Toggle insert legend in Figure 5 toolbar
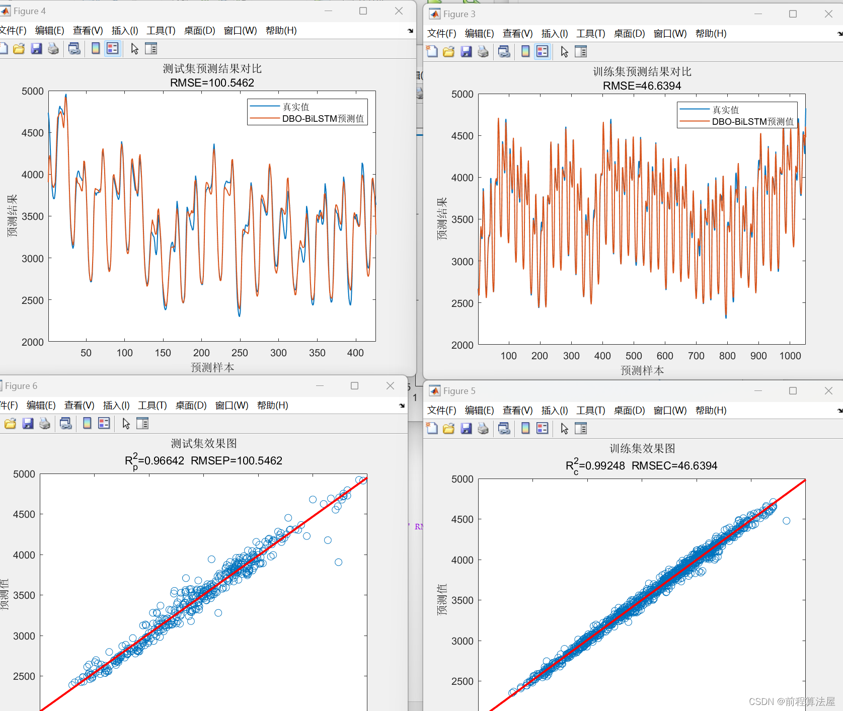 click(x=543, y=429)
